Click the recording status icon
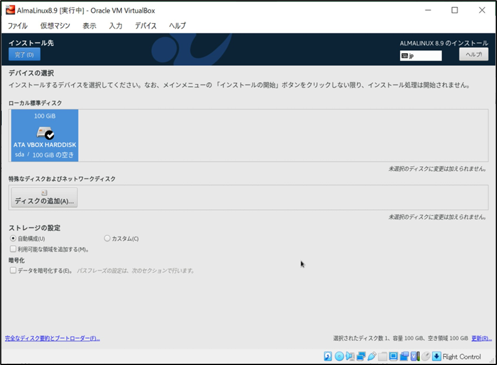Image resolution: width=497 pixels, height=365 pixels. [x=404, y=356]
